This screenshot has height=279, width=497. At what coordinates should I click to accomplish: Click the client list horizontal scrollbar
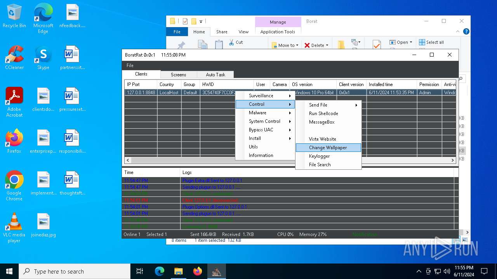pos(290,160)
